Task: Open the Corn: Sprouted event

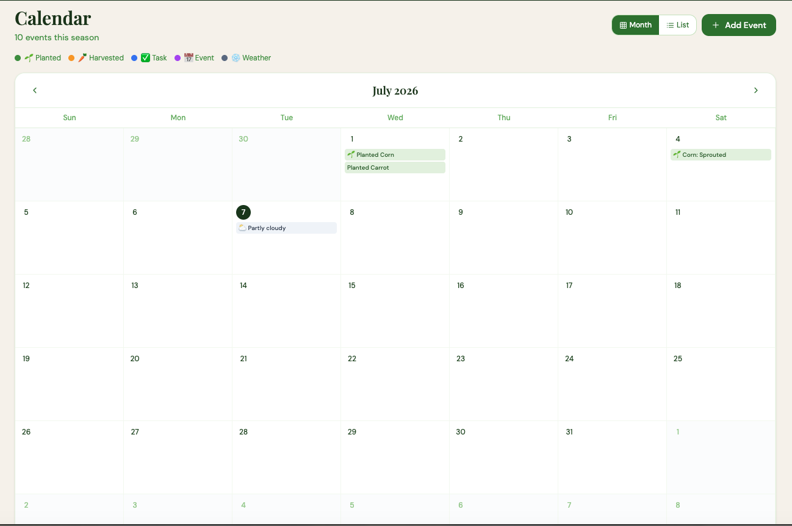Action: [x=721, y=155]
